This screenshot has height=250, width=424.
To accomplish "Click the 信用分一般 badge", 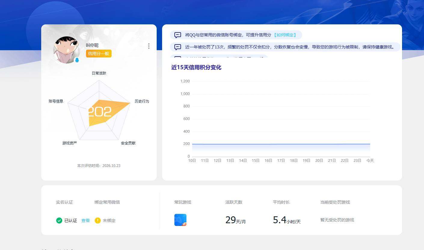I will coord(99,54).
